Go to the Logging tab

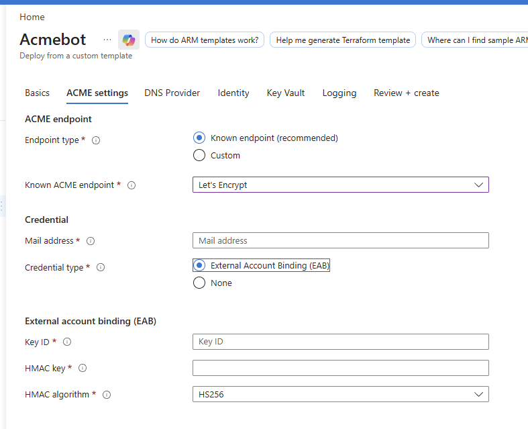click(x=339, y=93)
